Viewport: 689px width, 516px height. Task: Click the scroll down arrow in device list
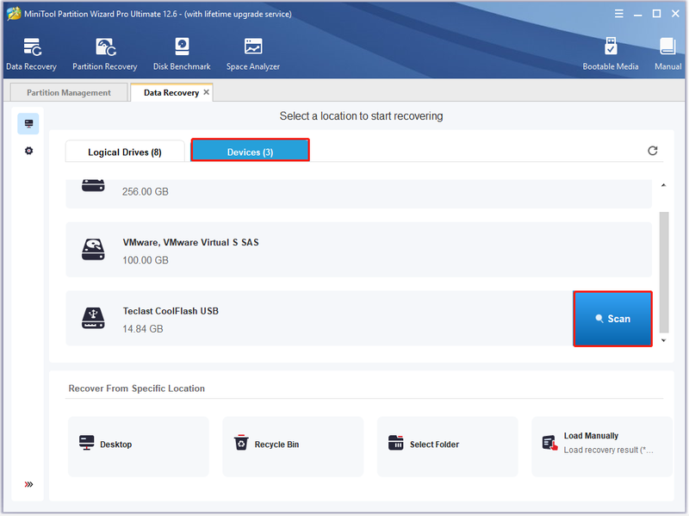click(x=663, y=340)
